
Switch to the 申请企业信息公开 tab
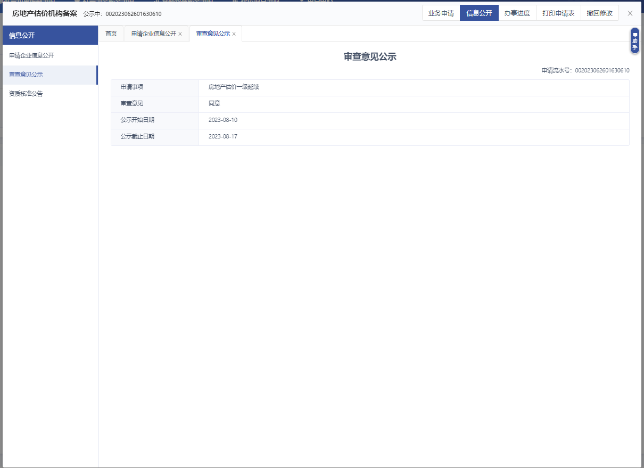(x=153, y=34)
